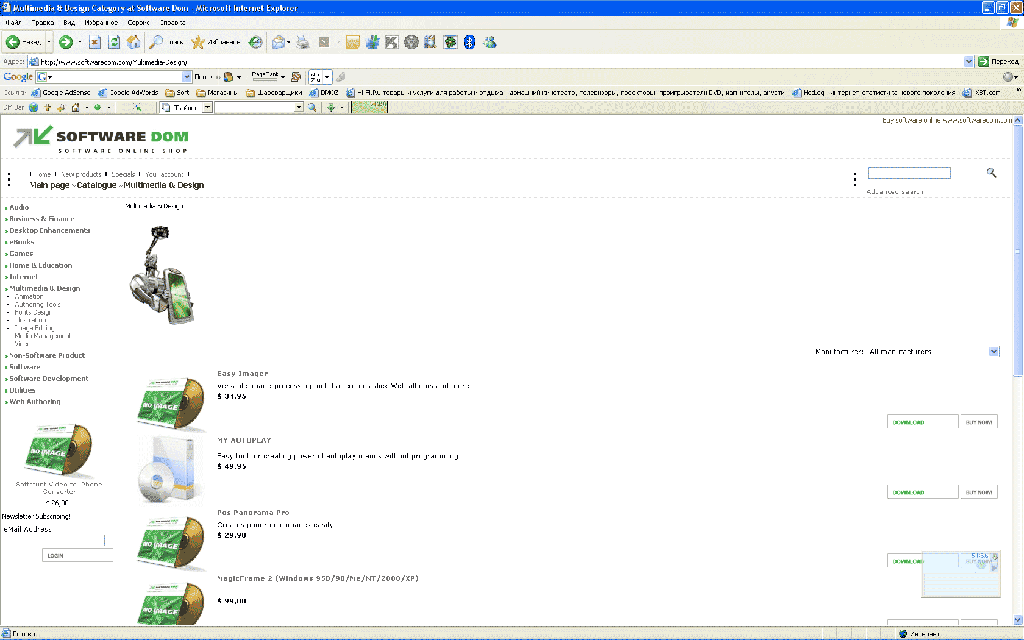Image resolution: width=1024 pixels, height=640 pixels.
Task: Open the Вид menu
Action: point(69,23)
